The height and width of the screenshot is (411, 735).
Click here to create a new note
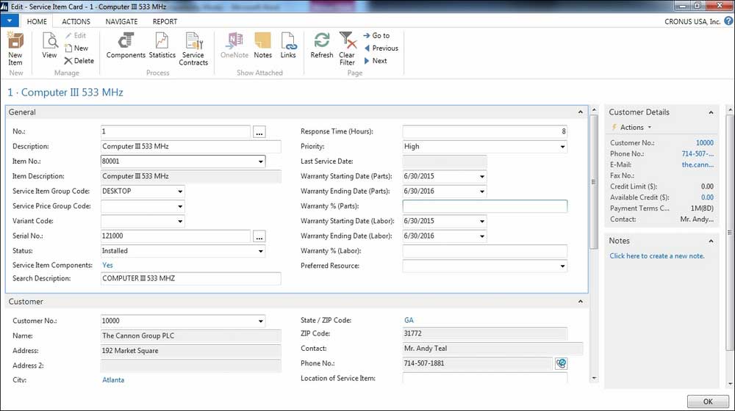click(656, 256)
